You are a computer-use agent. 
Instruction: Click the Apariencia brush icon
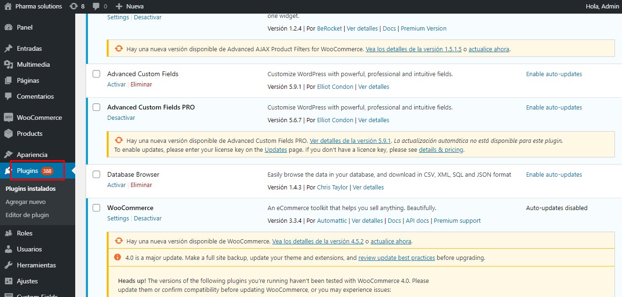tap(8, 155)
